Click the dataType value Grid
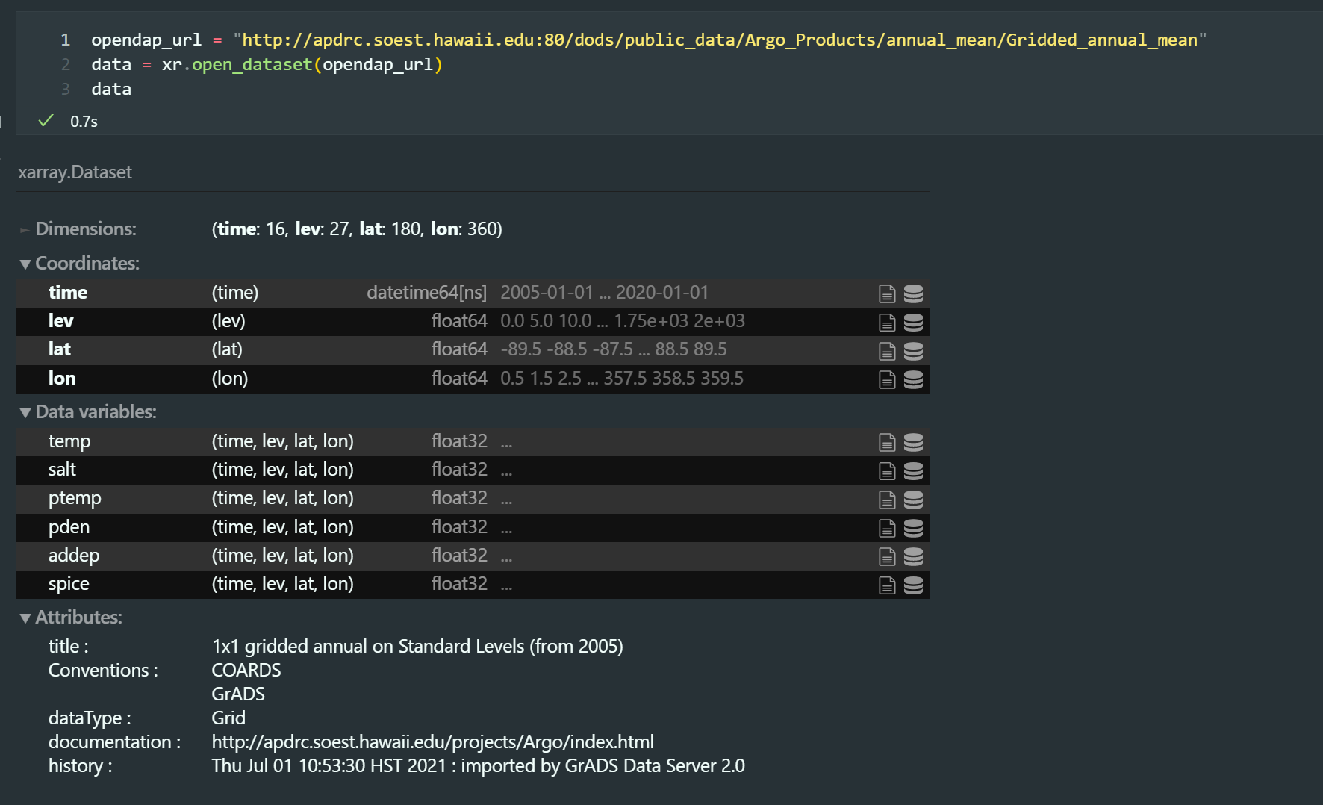Screen dimensions: 1323x805 click(228, 718)
